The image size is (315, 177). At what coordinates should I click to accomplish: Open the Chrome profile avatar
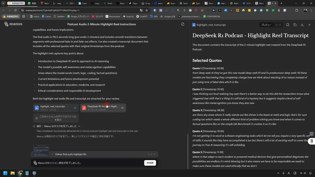click(305, 10)
